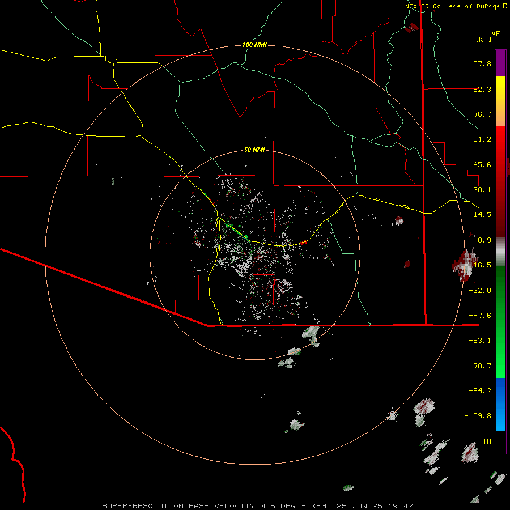Click the NEXLAB-College of DuPage watermark text

click(x=456, y=6)
